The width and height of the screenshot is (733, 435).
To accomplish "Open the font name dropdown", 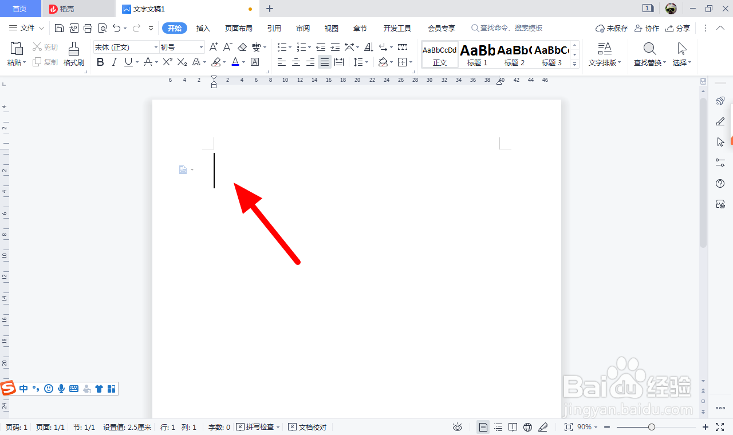I will point(156,47).
